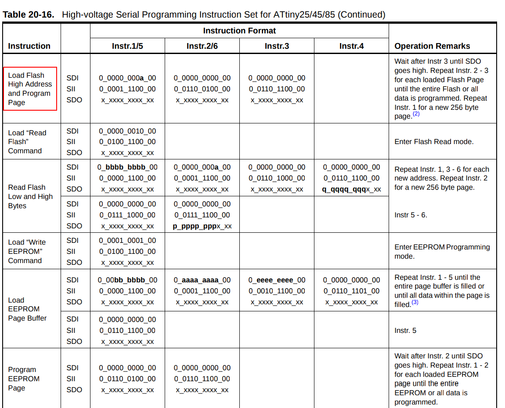The width and height of the screenshot is (505, 408).
Task: Select the 'Instr 5 - 6.' remark
Action: point(411,215)
